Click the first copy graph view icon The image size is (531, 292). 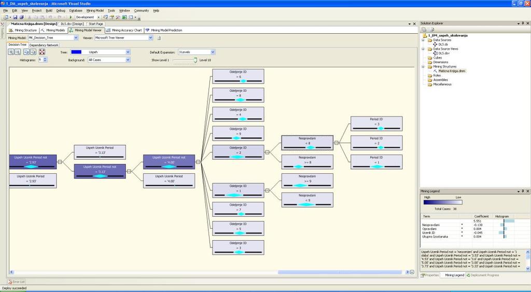tap(26, 52)
